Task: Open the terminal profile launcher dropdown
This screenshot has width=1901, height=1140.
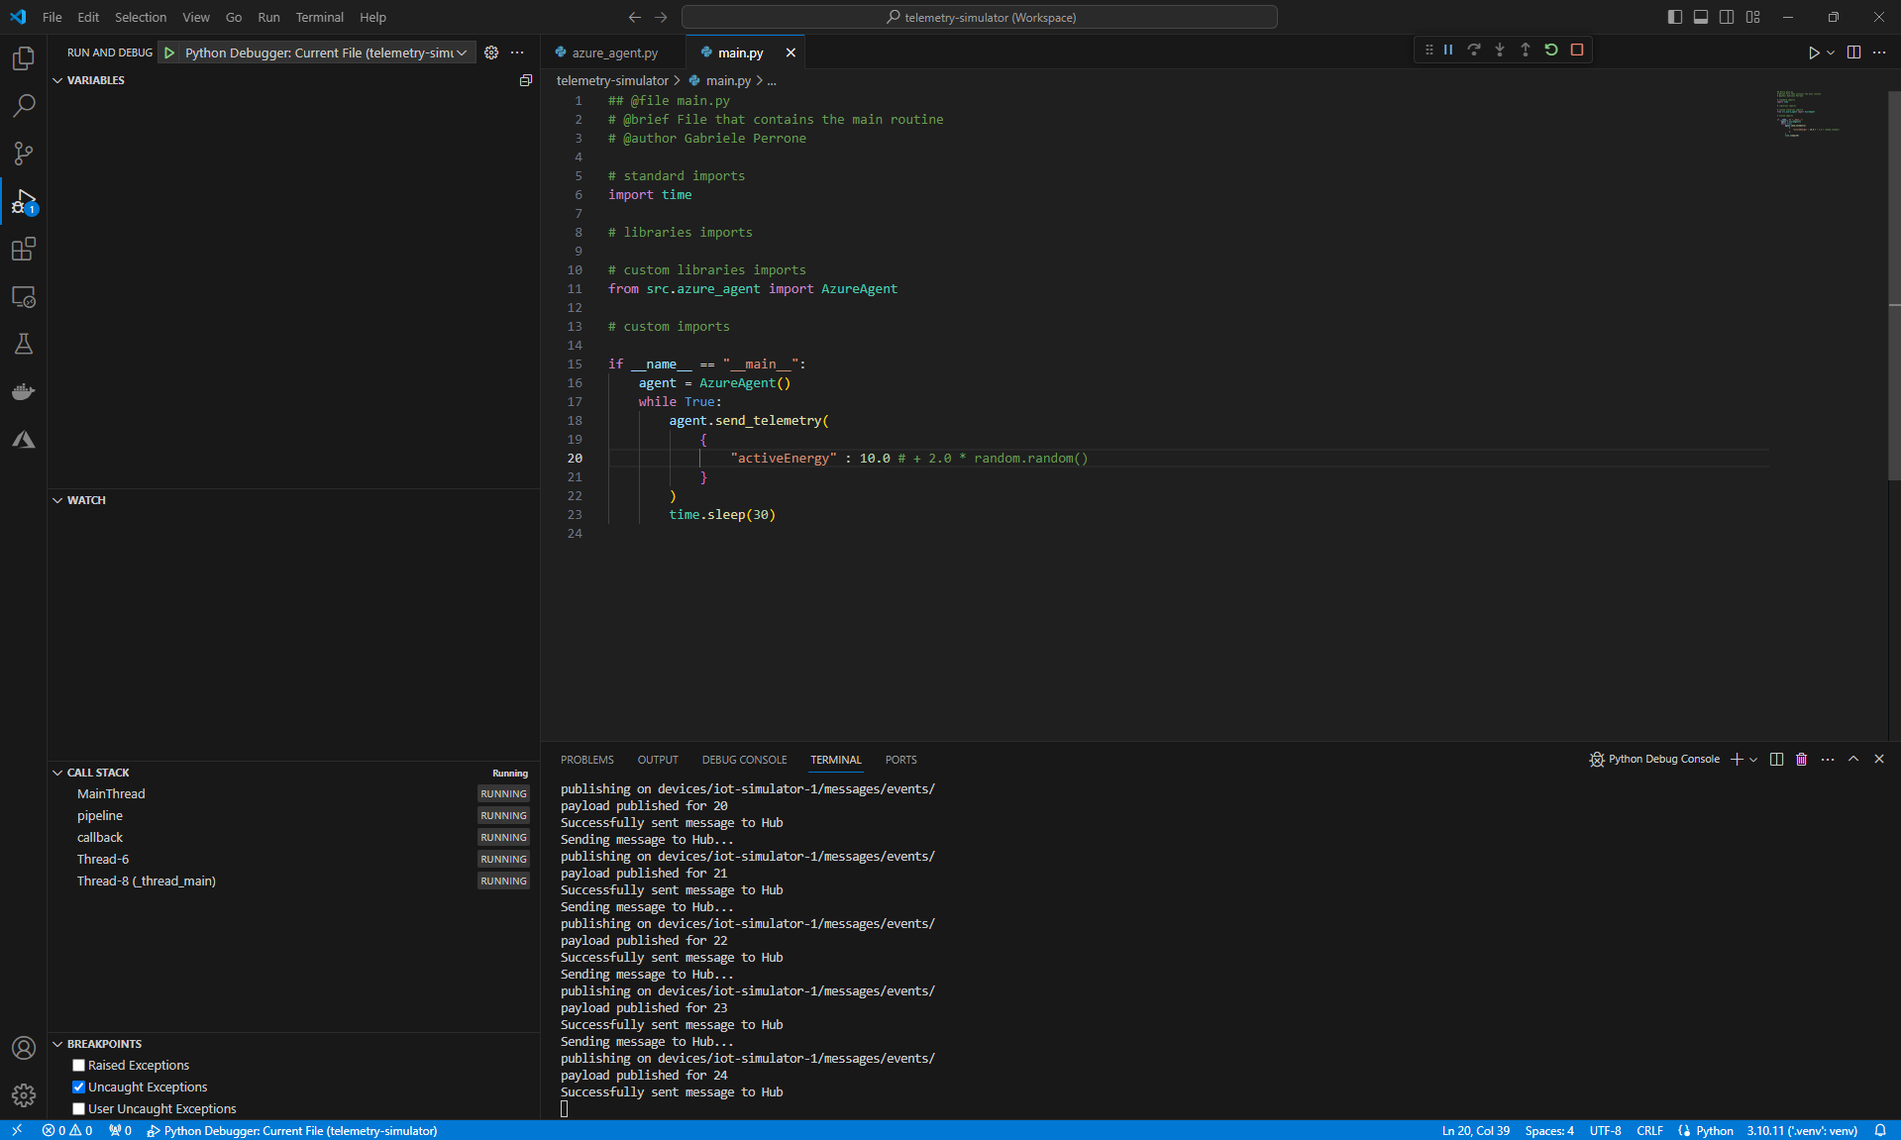Action: (1753, 760)
